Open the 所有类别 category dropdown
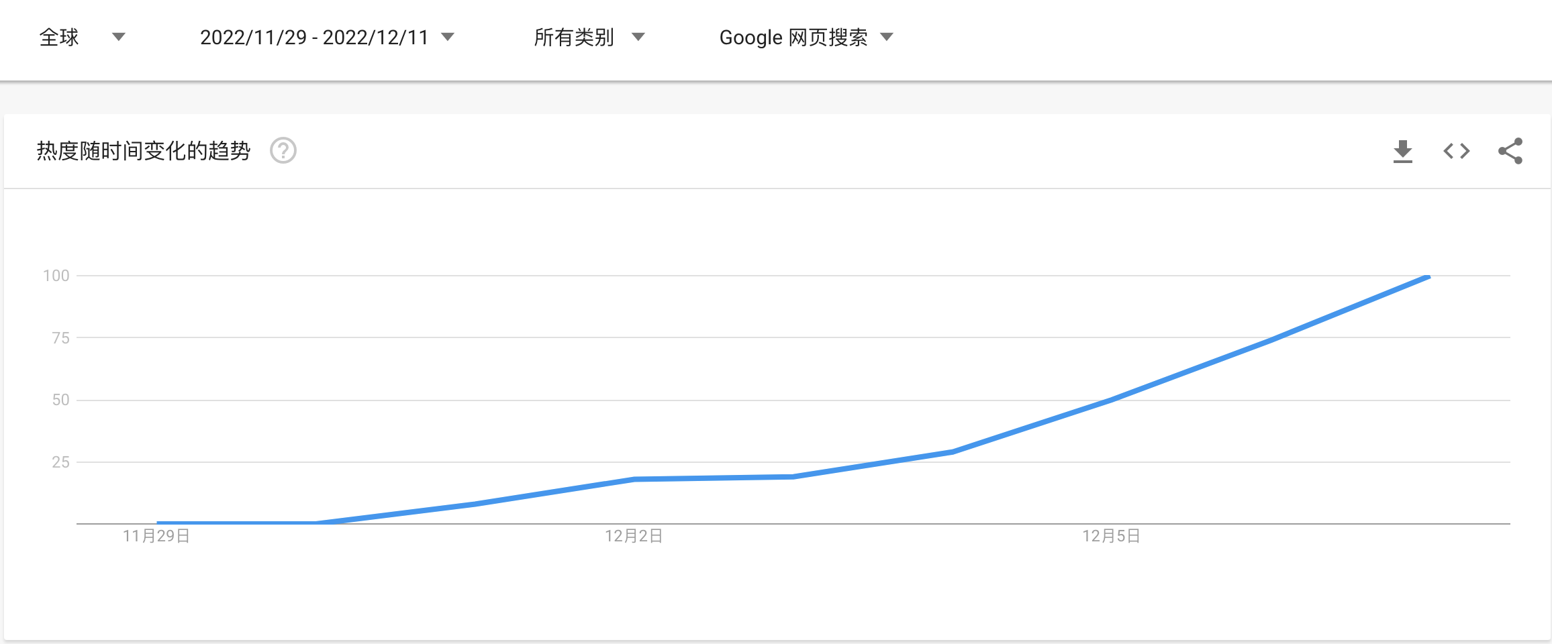The image size is (1552, 644). pos(589,38)
